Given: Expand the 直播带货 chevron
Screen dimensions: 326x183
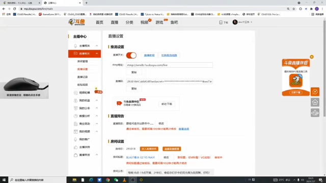Looking at the screenshot, I should 97,155.
